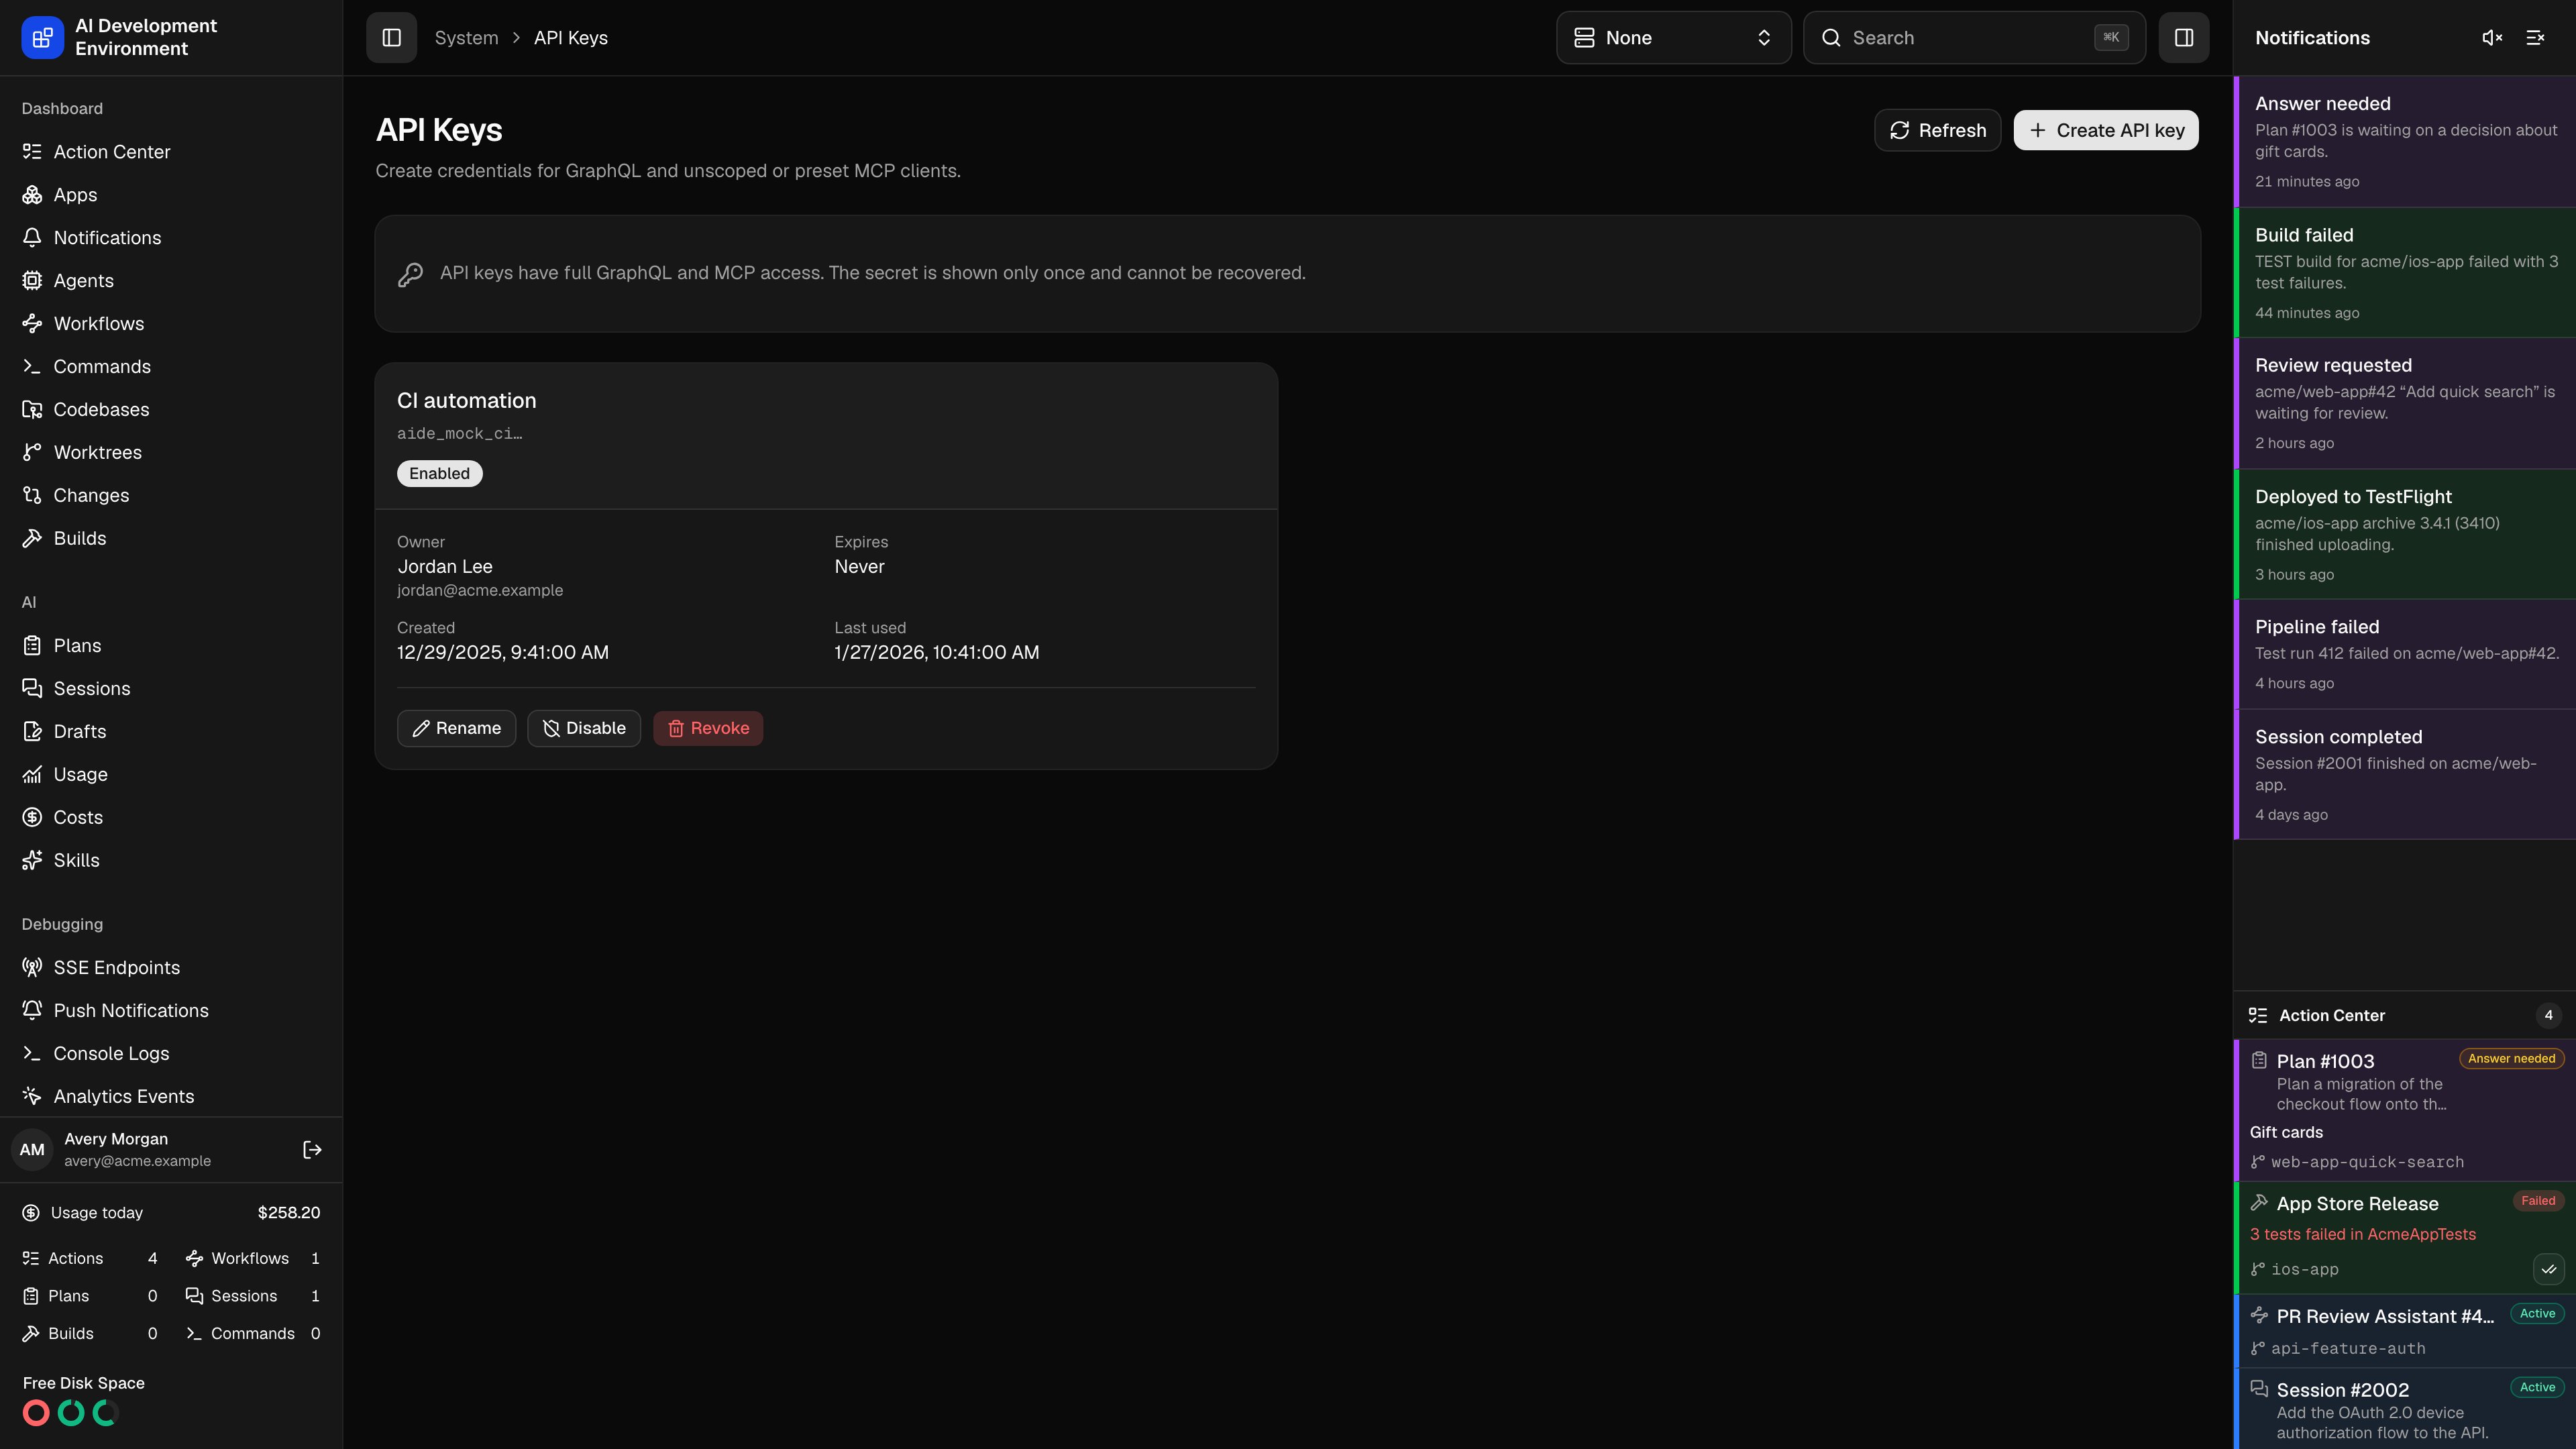Click the Builds hammer icon in sidebar
Image resolution: width=2576 pixels, height=1449 pixels.
(32, 539)
